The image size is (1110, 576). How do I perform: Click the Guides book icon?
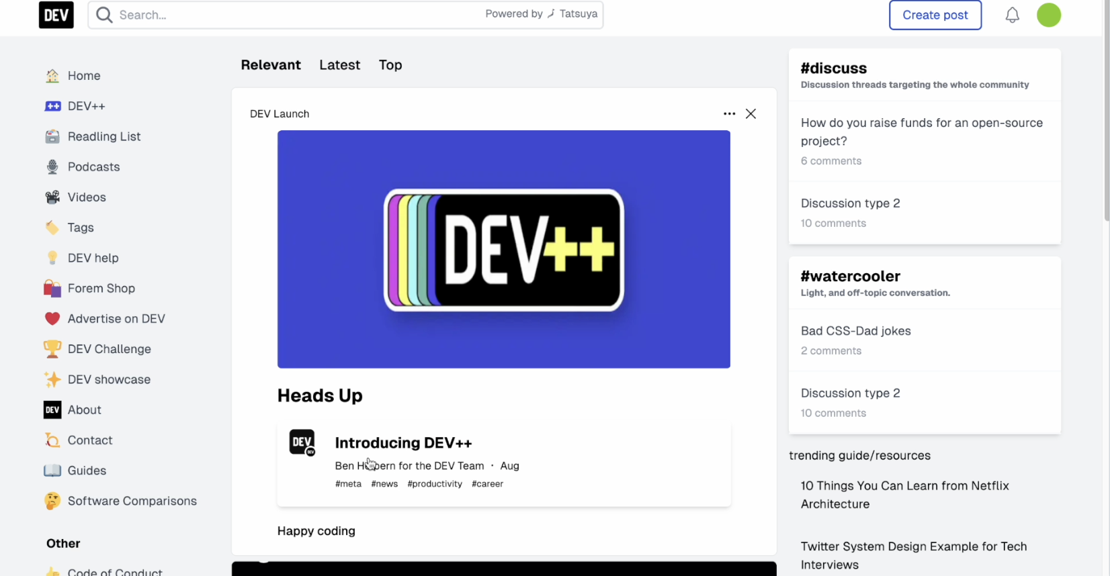(52, 471)
